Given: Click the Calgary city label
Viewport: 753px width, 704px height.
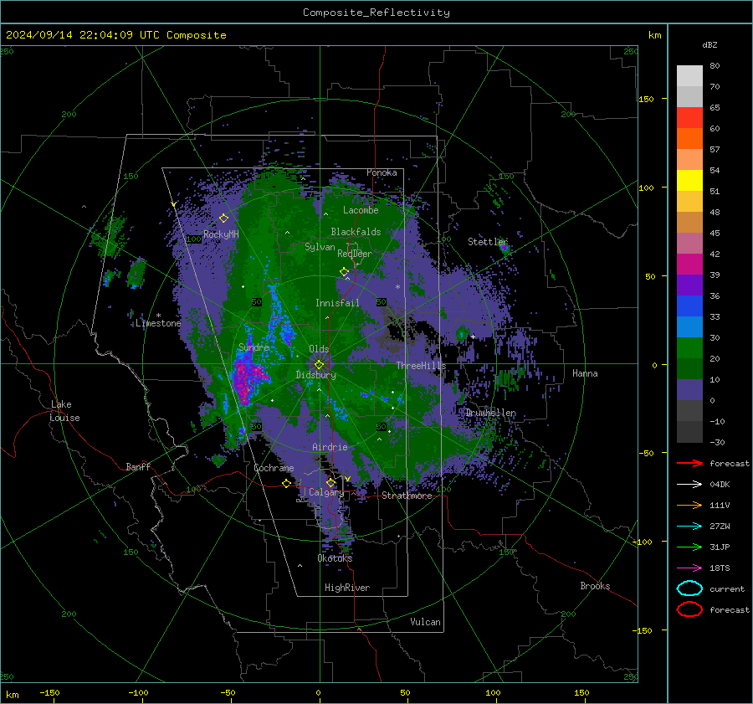Looking at the screenshot, I should click(x=326, y=492).
